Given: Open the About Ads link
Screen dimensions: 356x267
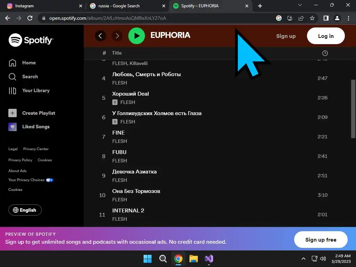Looking at the screenshot, I should tap(17, 171).
